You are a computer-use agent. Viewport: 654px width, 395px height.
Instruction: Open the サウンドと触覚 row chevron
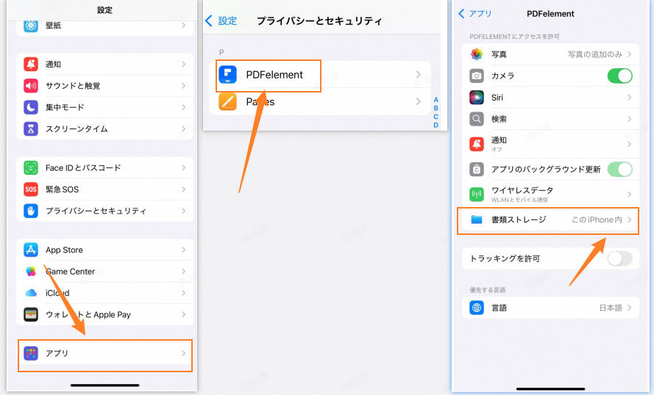pos(183,86)
